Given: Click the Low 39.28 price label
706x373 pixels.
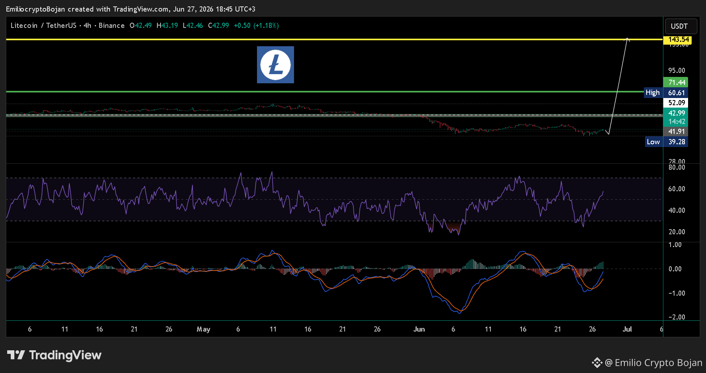Looking at the screenshot, I should (x=667, y=142).
